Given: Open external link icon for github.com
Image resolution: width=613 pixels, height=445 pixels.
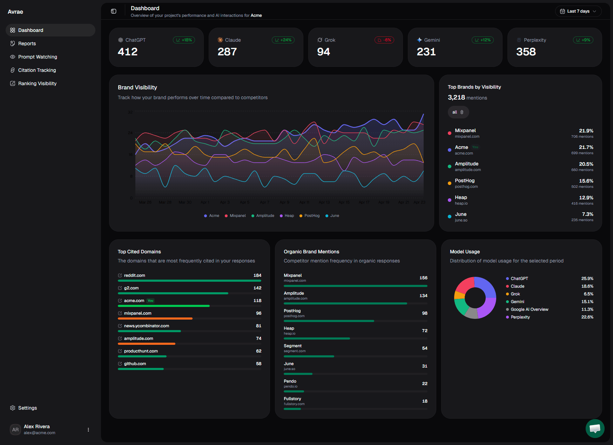Looking at the screenshot, I should click(x=120, y=364).
